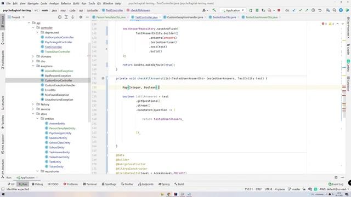Image resolution: width=351 pixels, height=197 pixels.
Task: Go to previous highlighted error arrow
Action: (338, 24)
